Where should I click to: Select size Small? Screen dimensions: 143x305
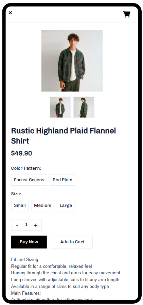tap(20, 205)
